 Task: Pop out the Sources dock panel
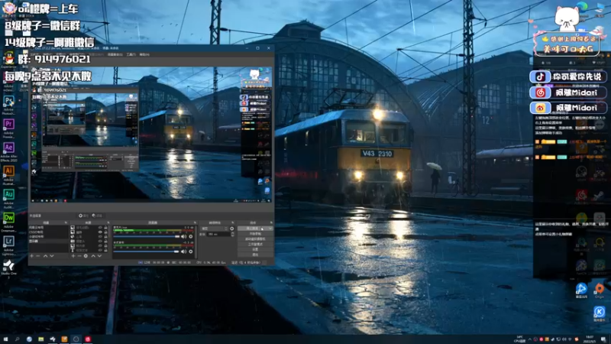point(108,222)
